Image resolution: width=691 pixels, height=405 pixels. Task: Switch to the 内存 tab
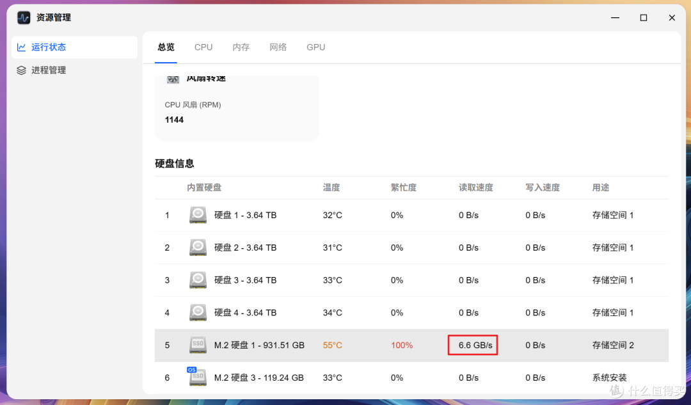241,47
